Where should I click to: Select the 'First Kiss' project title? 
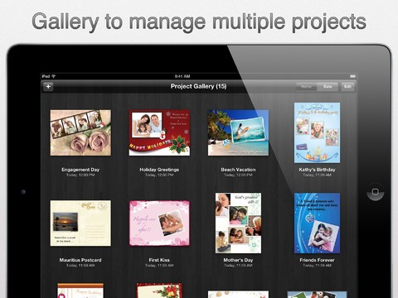[x=159, y=260]
